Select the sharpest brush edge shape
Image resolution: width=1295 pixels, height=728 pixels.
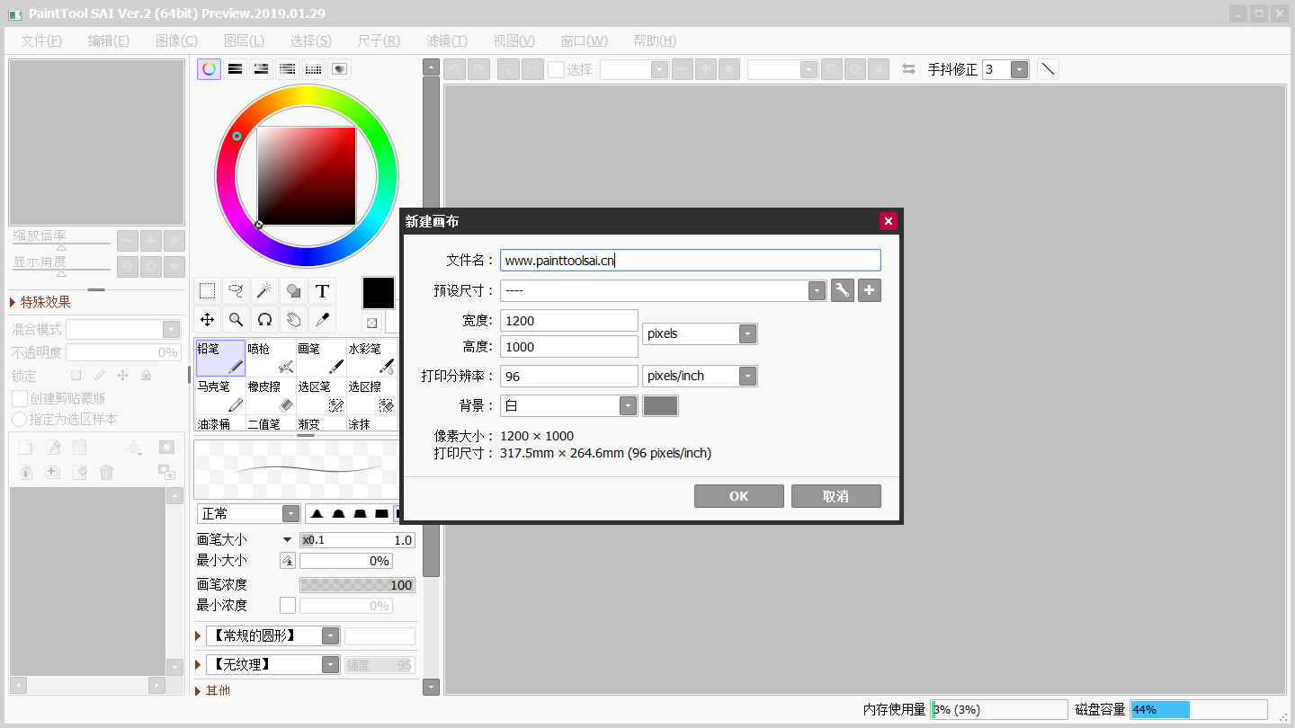pyautogui.click(x=317, y=514)
